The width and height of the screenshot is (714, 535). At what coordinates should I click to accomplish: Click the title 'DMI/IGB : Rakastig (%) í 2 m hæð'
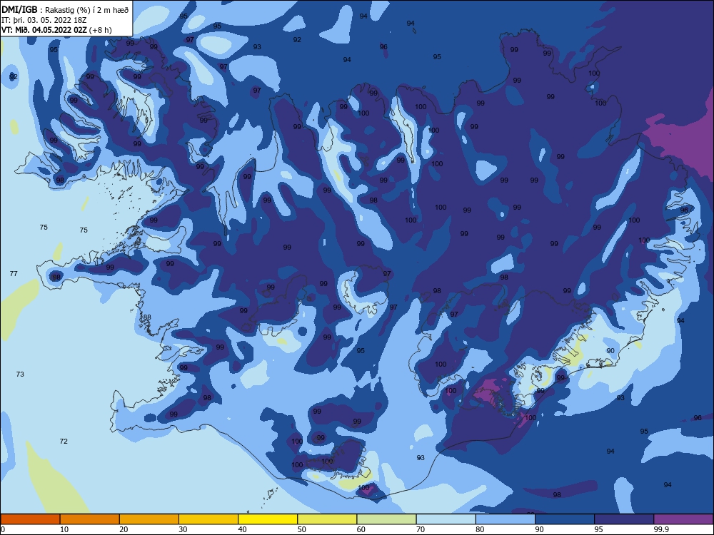coord(65,9)
